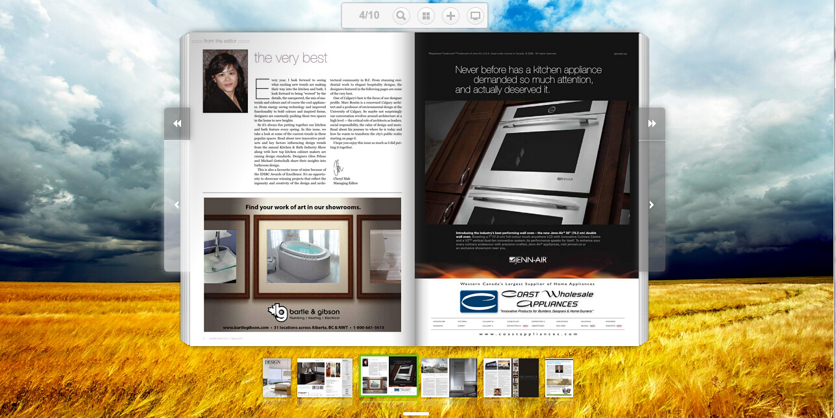This screenshot has width=836, height=418.
Task: Click the Jenn-Air wall oven image
Action: tap(527, 163)
